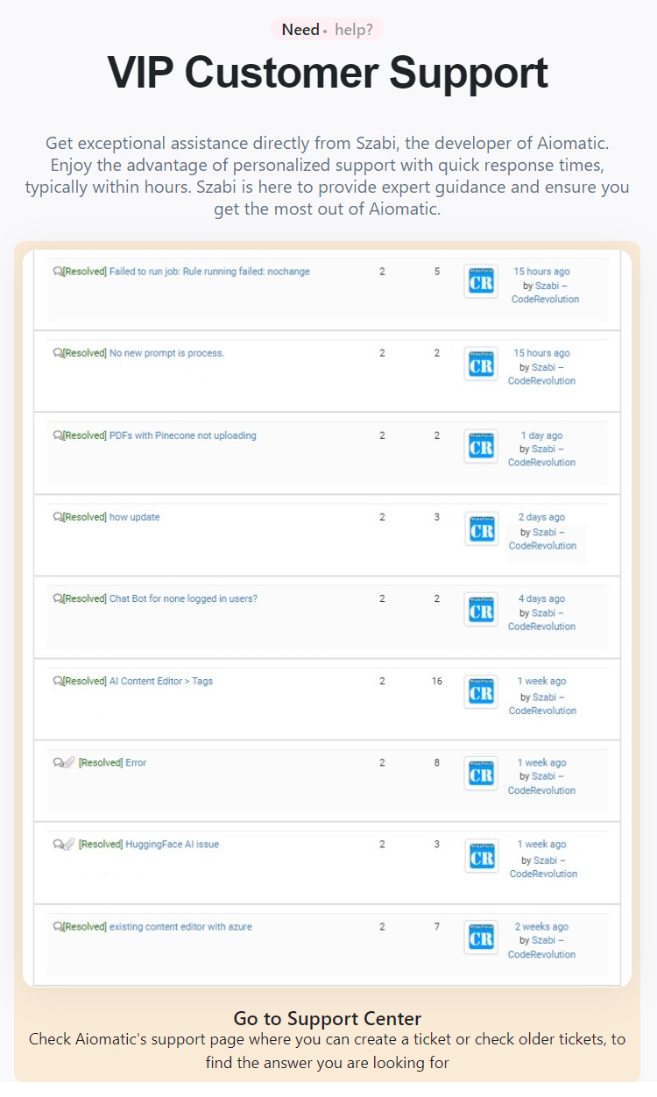Open 'No new prompt is process.' ticket
657x1097 pixels.
point(166,353)
